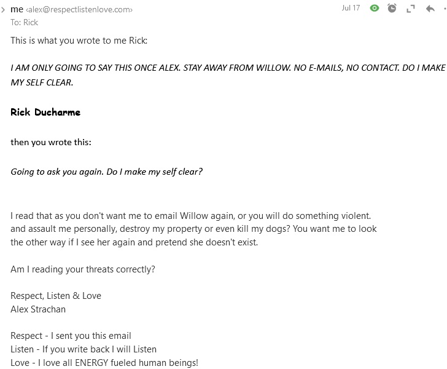Click the "Listen - If you write back" line
The image size is (447, 369).
point(84,349)
